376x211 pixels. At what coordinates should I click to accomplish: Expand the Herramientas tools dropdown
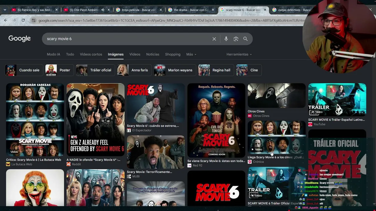[239, 54]
